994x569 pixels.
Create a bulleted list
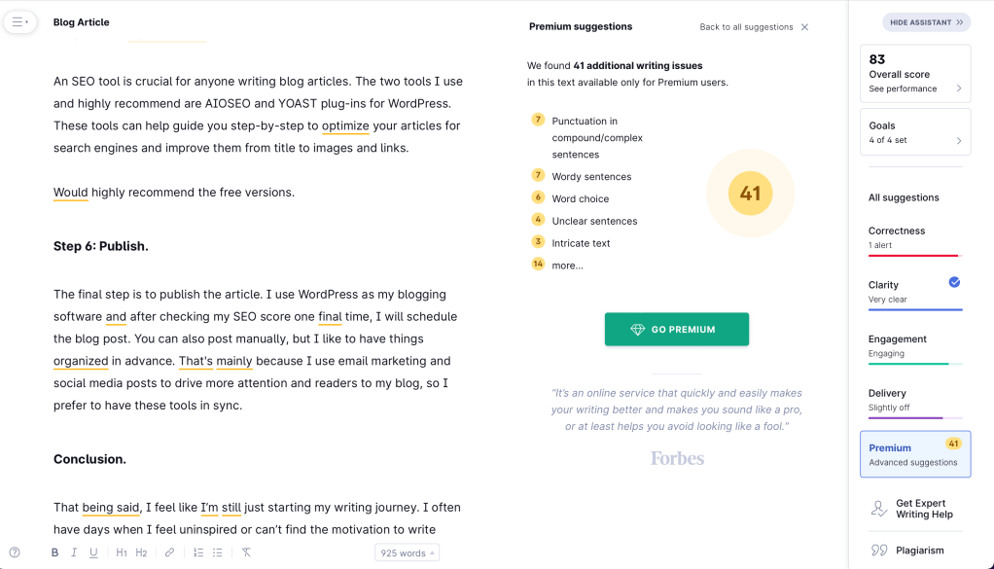pos(217,551)
